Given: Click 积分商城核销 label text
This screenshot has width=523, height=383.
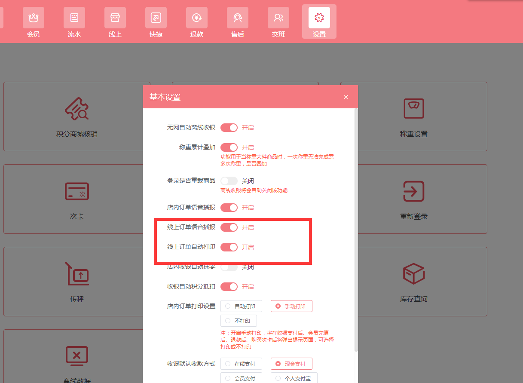Looking at the screenshot, I should tap(77, 134).
